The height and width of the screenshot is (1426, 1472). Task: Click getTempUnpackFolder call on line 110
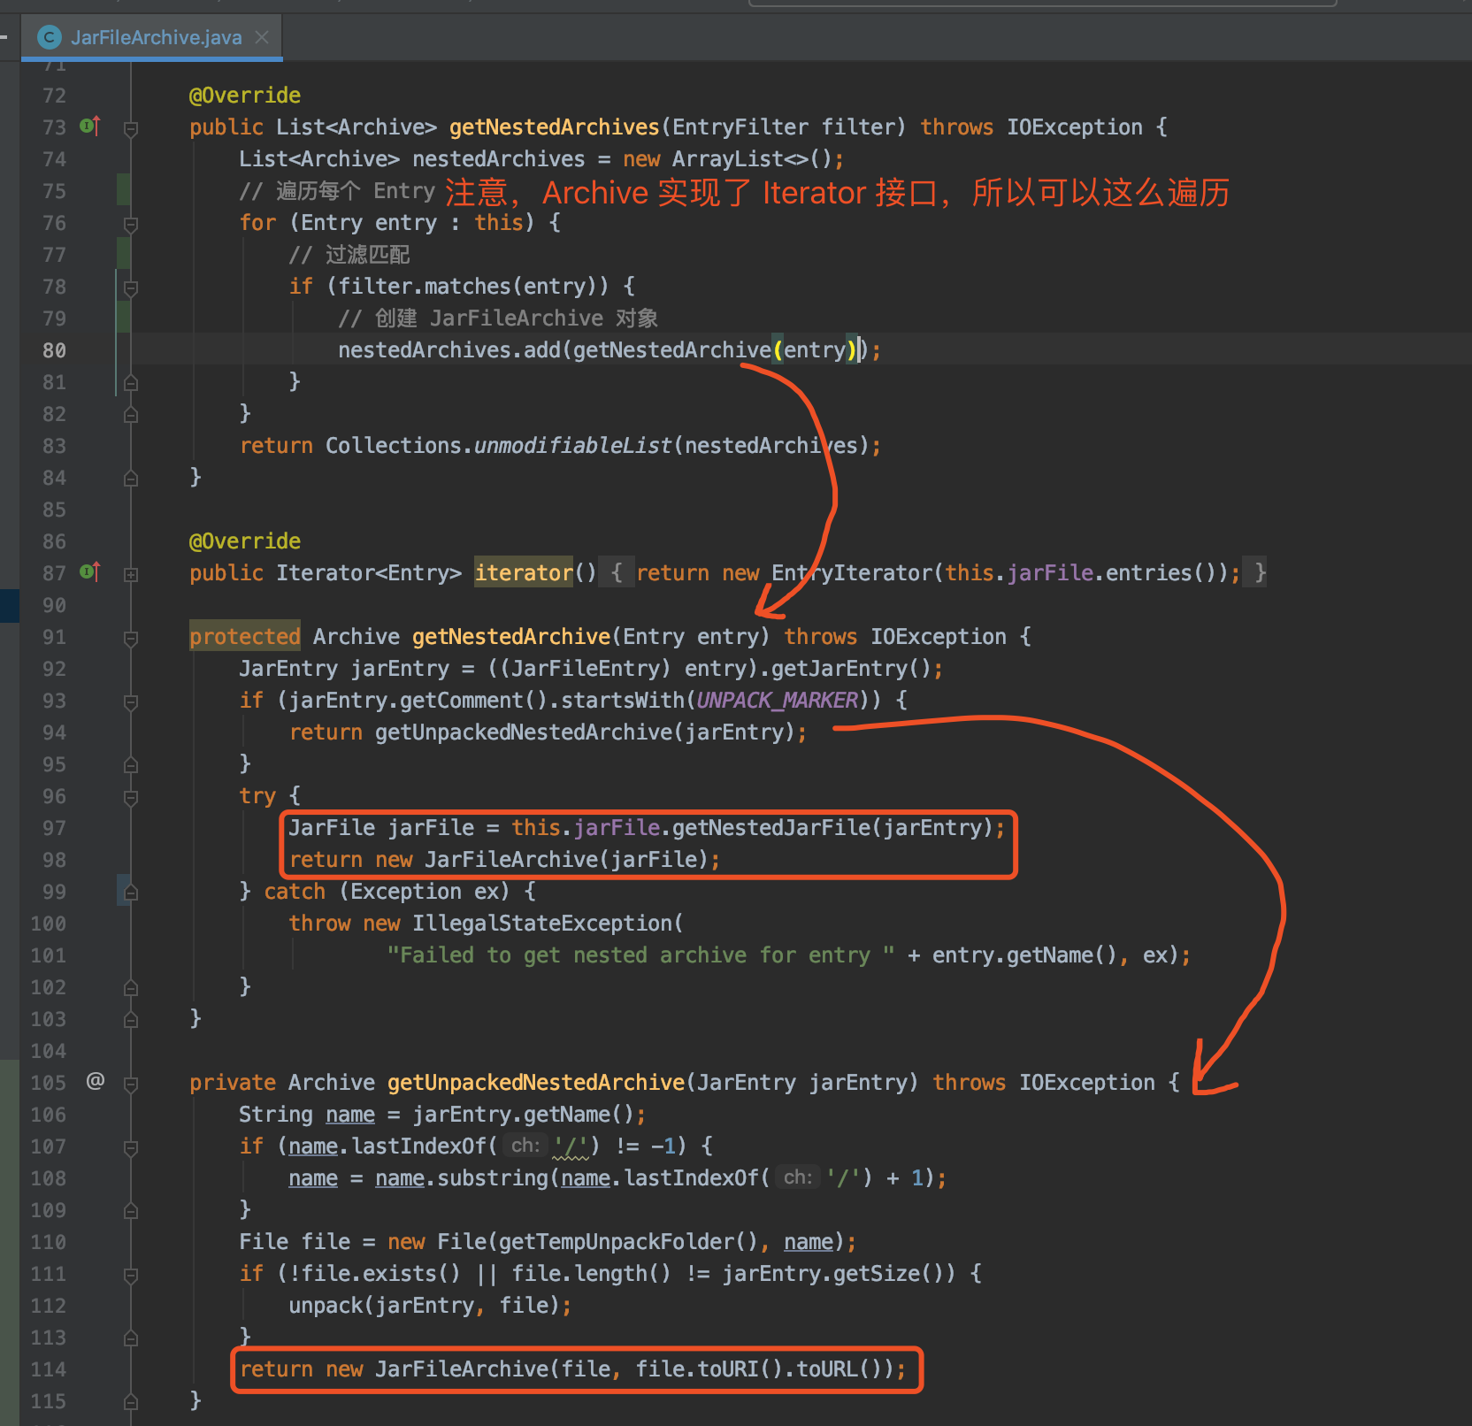click(617, 1242)
